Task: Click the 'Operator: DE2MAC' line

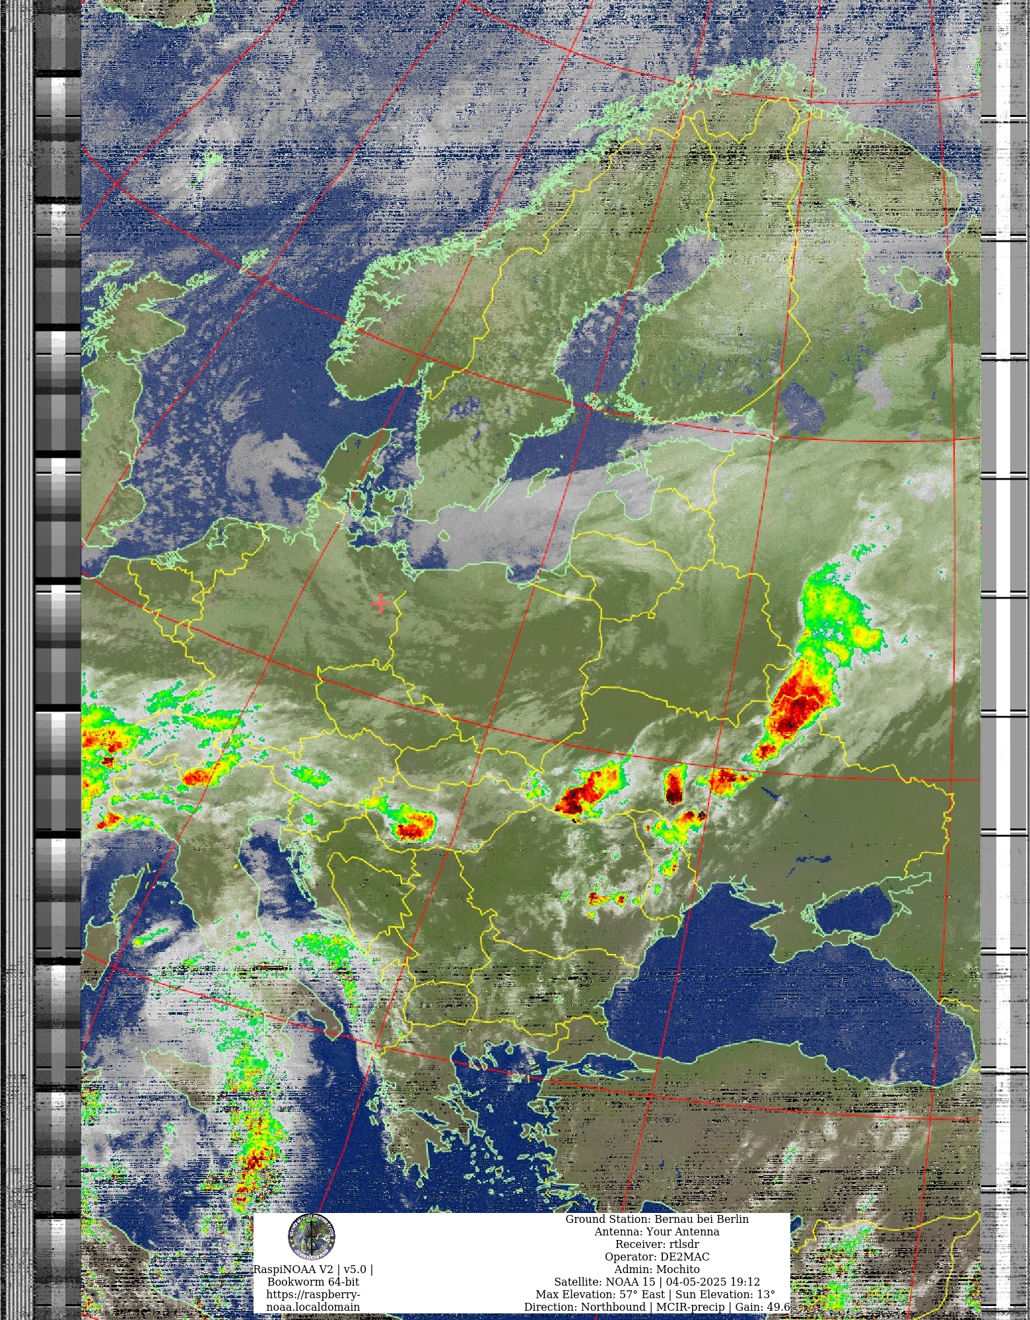Action: click(x=657, y=1257)
